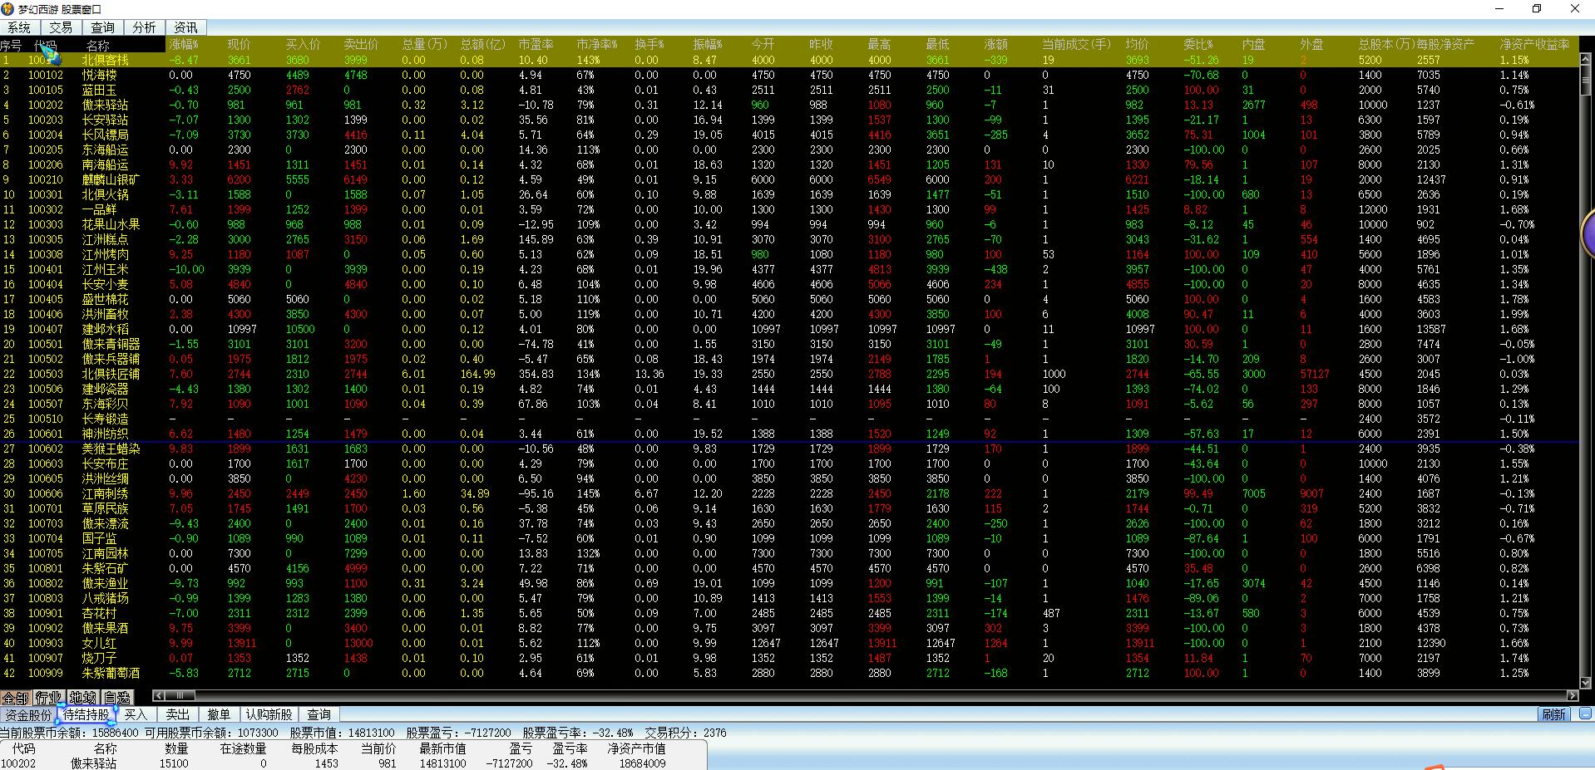Switch to the 行业 filter tab
Image resolution: width=1595 pixels, height=770 pixels.
click(48, 698)
